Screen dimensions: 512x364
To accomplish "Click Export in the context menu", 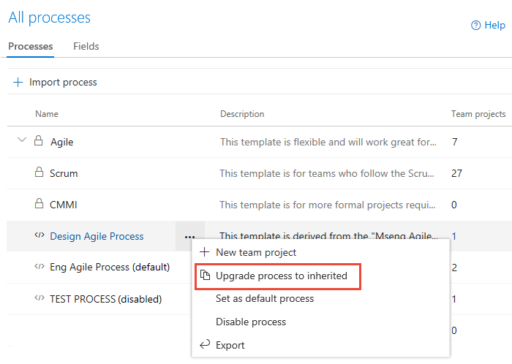I will click(x=230, y=345).
